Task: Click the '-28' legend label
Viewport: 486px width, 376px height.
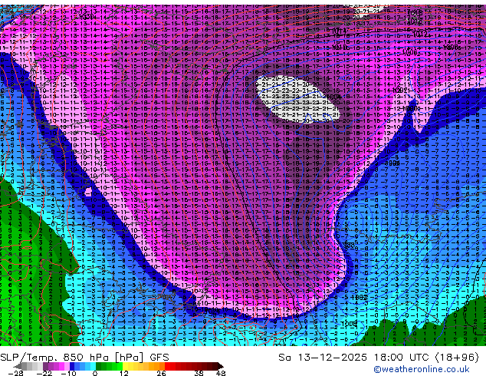Action: tap(15, 373)
